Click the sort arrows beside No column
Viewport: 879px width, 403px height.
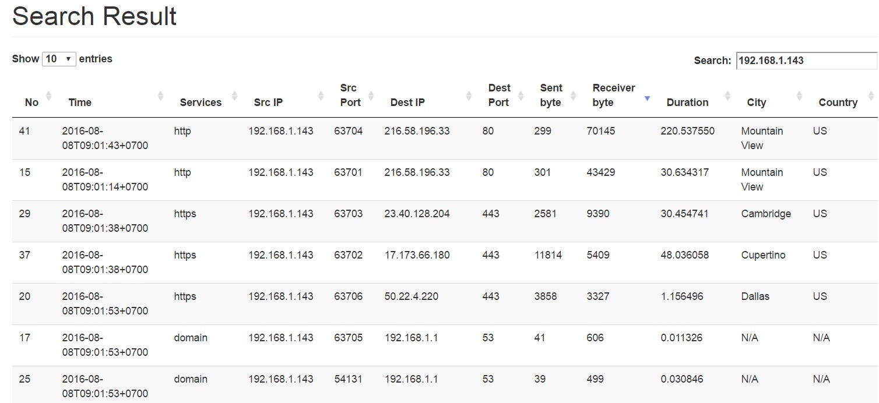click(x=48, y=96)
